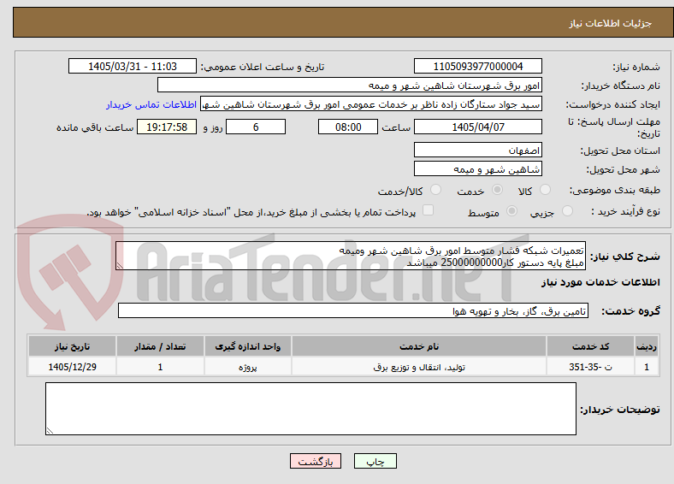
Task: Click the تعداد / مقدار column header
Action: (x=160, y=346)
